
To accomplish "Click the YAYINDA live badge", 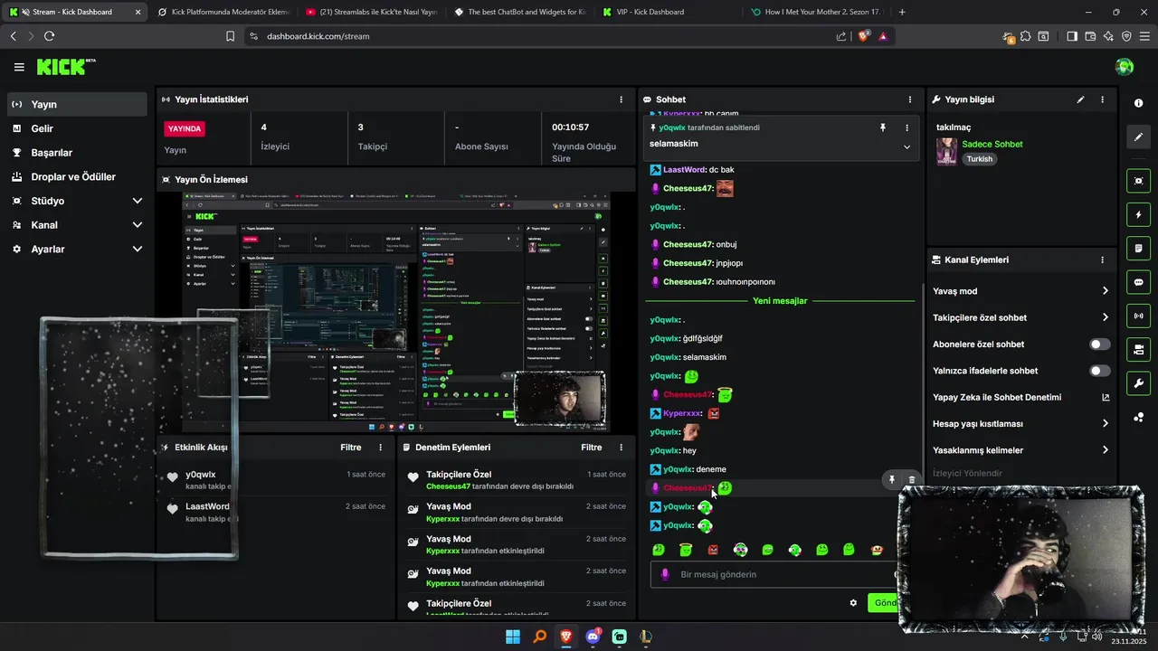I will [185, 128].
